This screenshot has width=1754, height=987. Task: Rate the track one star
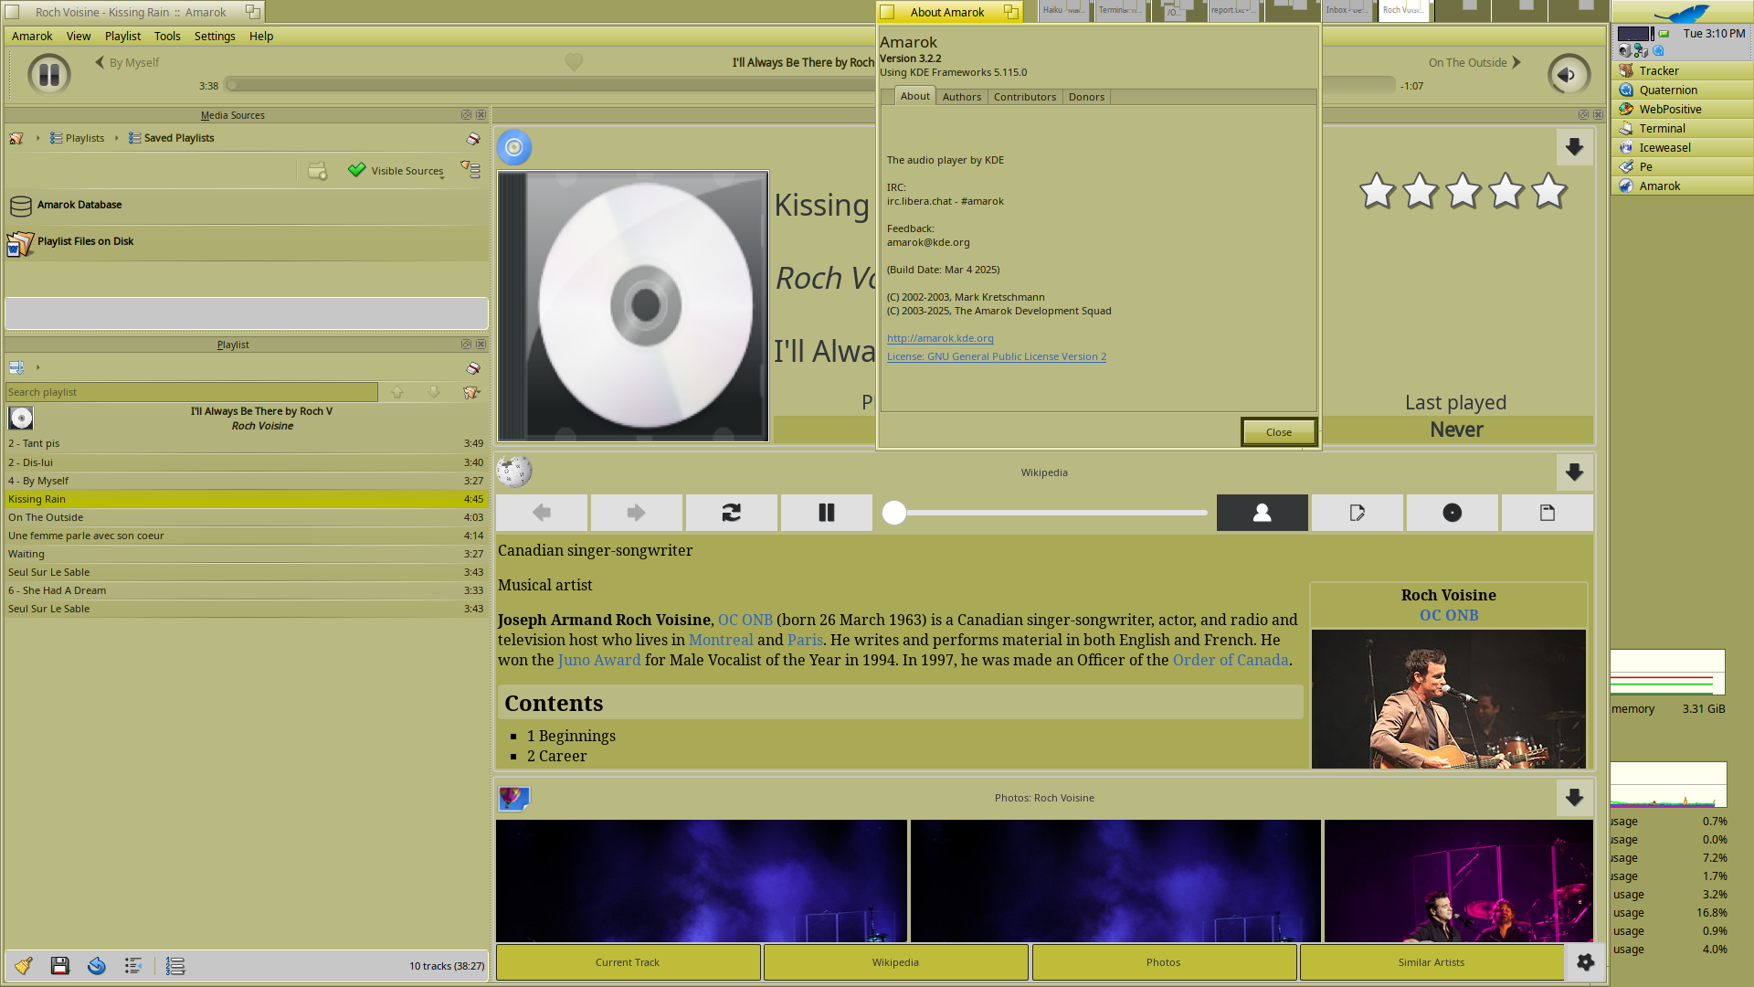(x=1377, y=191)
